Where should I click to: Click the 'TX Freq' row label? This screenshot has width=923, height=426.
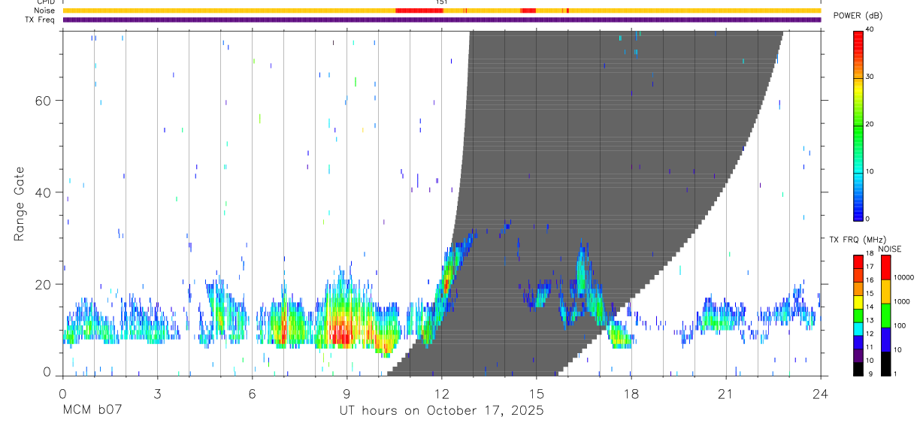41,20
